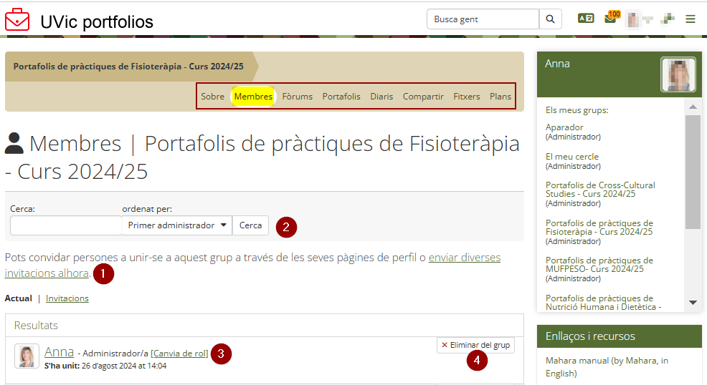
Task: Open the Fitxers tab
Action: pyautogui.click(x=466, y=96)
